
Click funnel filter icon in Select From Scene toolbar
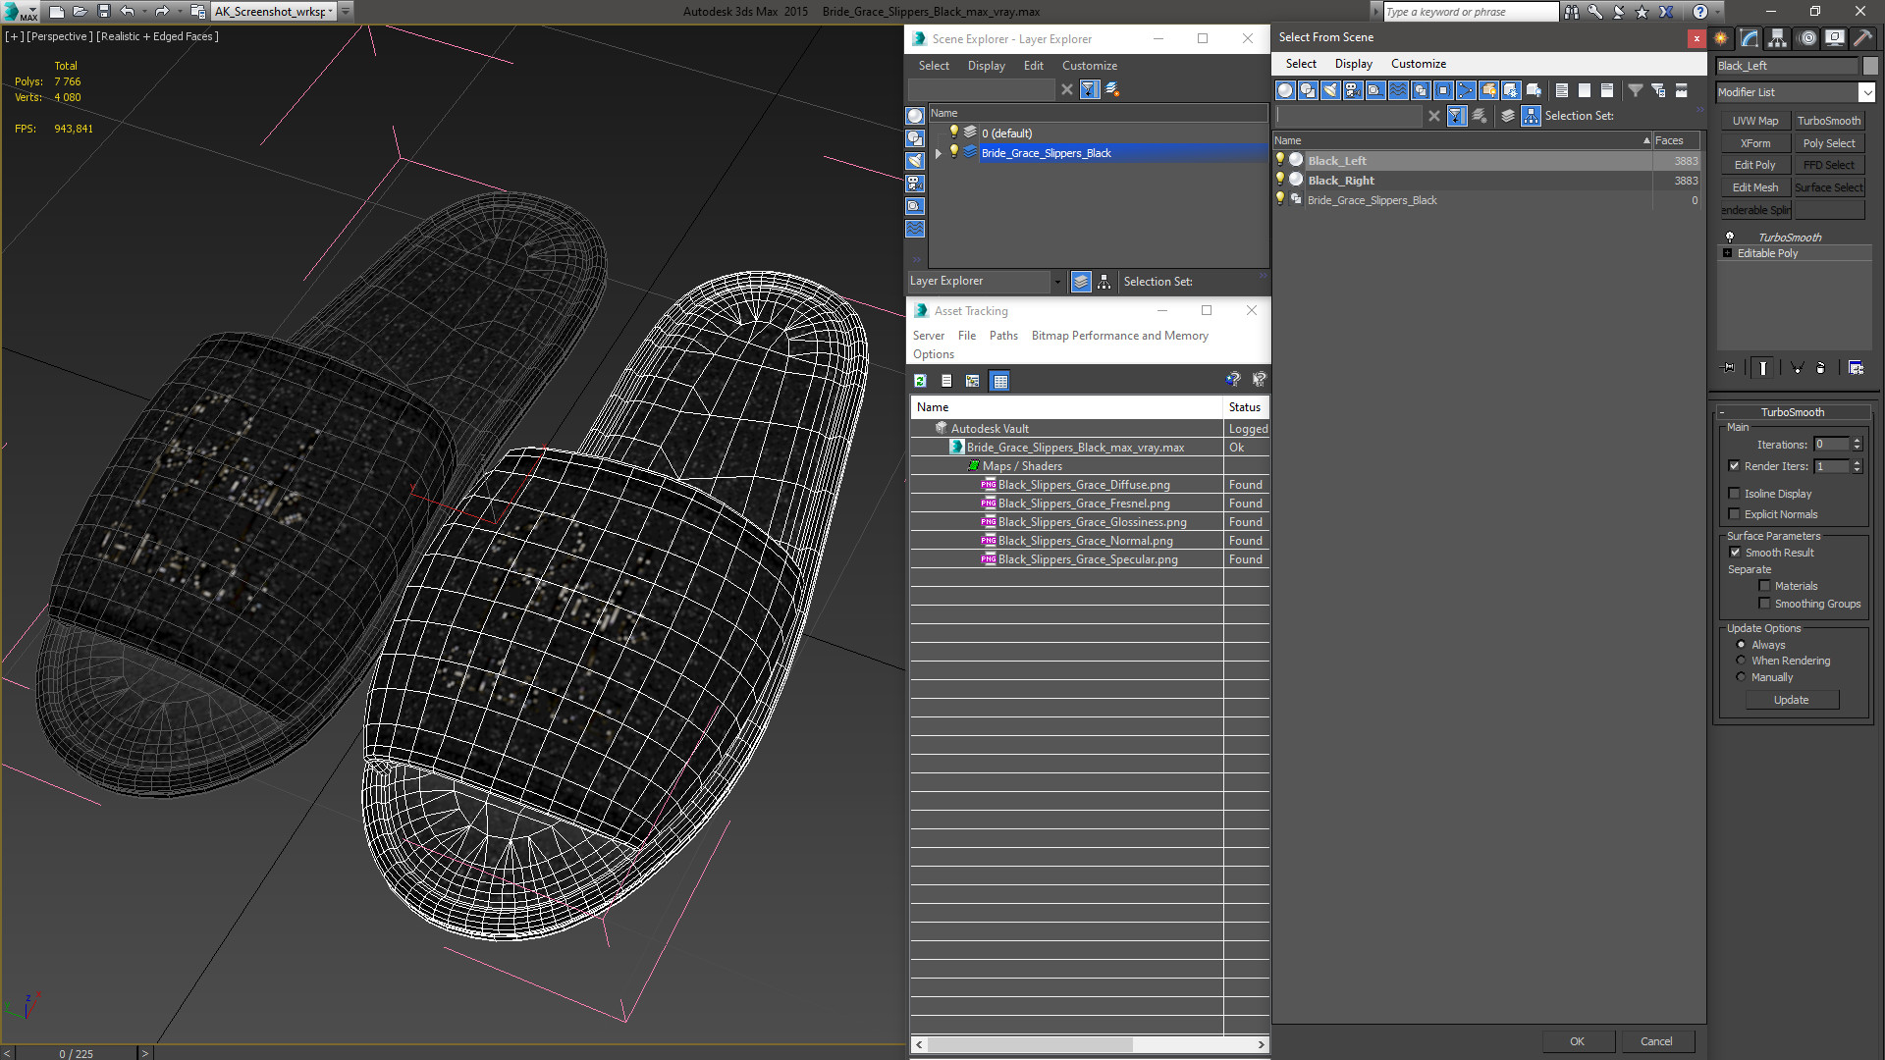[x=1636, y=90]
